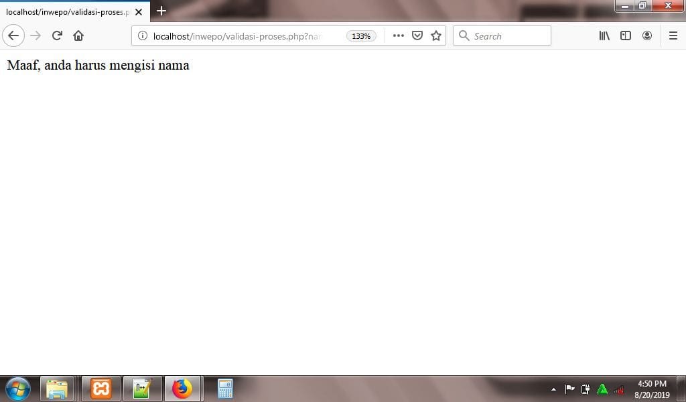
Task: Click the green triangle tray icon
Action: click(602, 389)
